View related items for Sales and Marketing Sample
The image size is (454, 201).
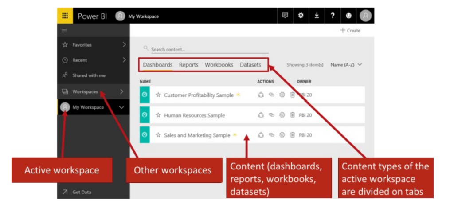click(271, 135)
